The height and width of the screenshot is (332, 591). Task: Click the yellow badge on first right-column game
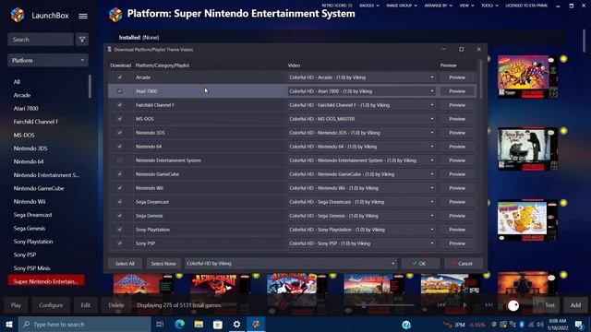(x=563, y=59)
